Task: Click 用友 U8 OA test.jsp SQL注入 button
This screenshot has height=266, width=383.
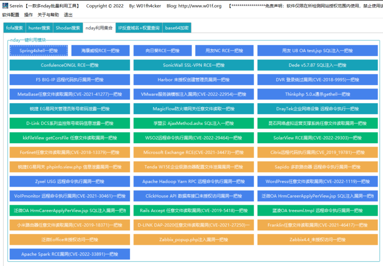Action: tap(317, 51)
